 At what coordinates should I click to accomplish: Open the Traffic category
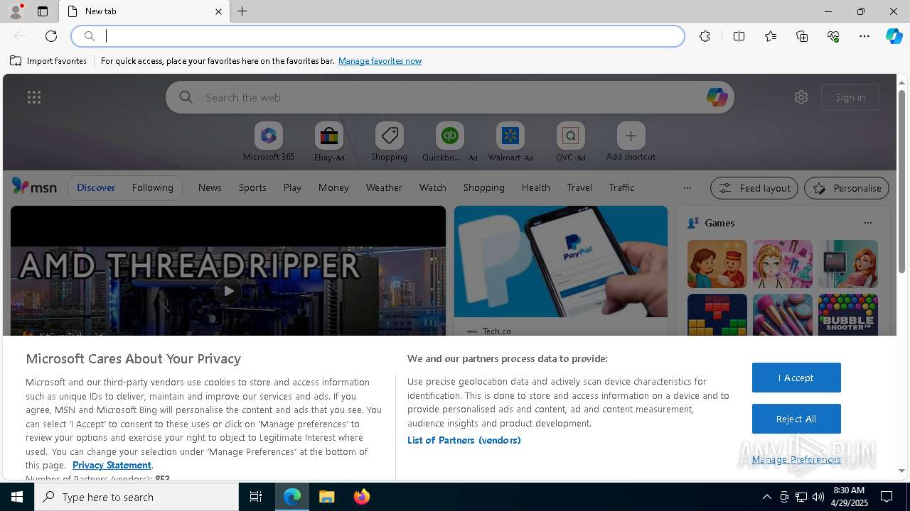621,187
